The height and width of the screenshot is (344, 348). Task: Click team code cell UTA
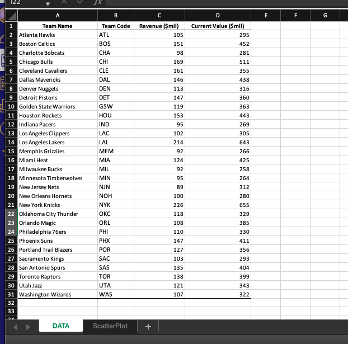(116, 286)
